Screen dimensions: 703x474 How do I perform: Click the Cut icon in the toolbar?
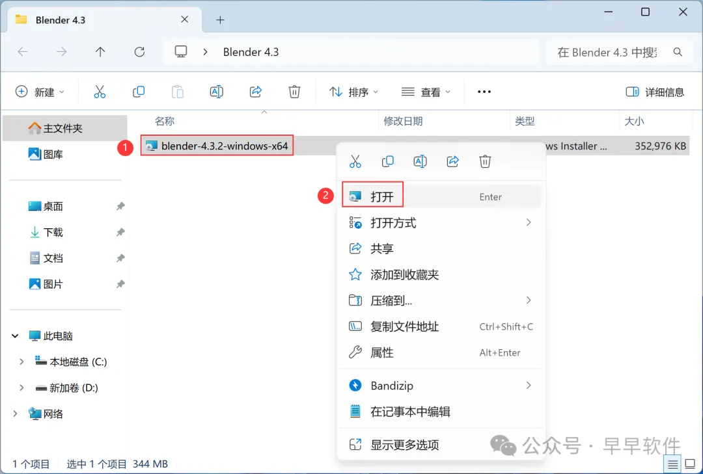point(100,92)
